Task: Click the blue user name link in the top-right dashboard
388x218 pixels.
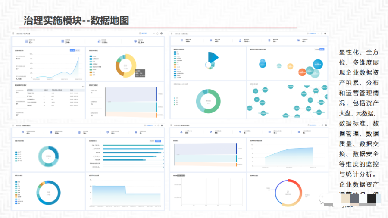Action: click(x=312, y=34)
